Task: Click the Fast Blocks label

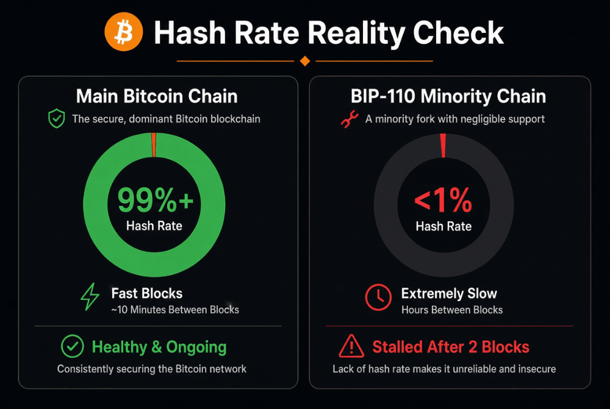Action: click(146, 293)
